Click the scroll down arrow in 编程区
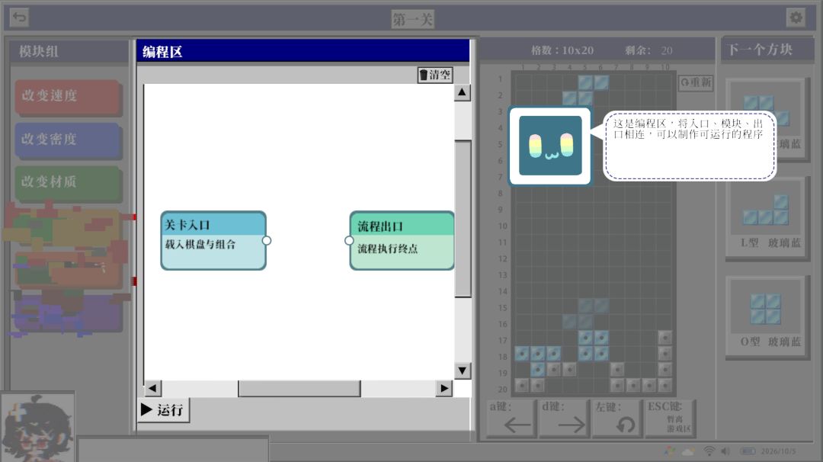 [462, 371]
